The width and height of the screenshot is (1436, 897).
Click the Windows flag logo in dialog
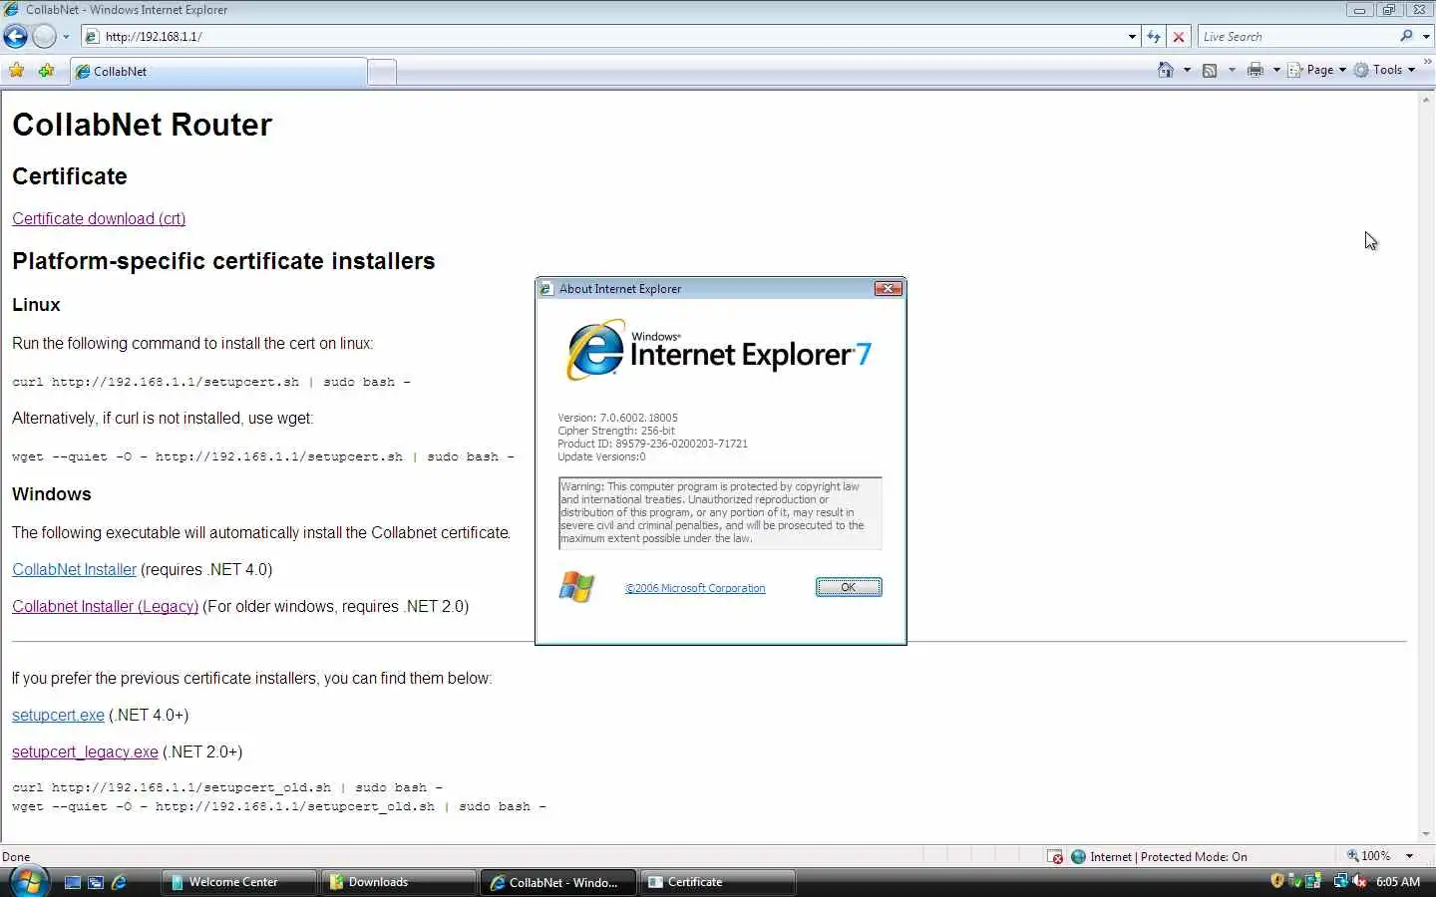(576, 587)
